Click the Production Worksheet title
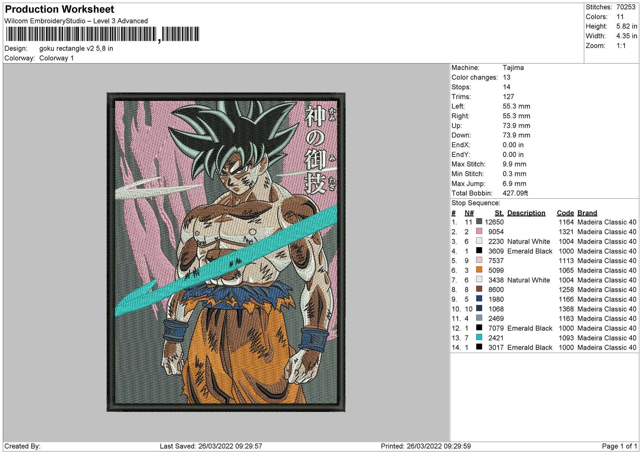The width and height of the screenshot is (642, 454). pos(60,9)
